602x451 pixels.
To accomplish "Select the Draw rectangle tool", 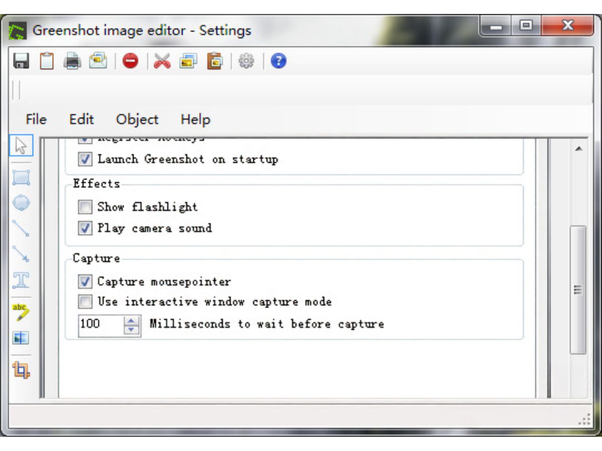I will pyautogui.click(x=21, y=177).
